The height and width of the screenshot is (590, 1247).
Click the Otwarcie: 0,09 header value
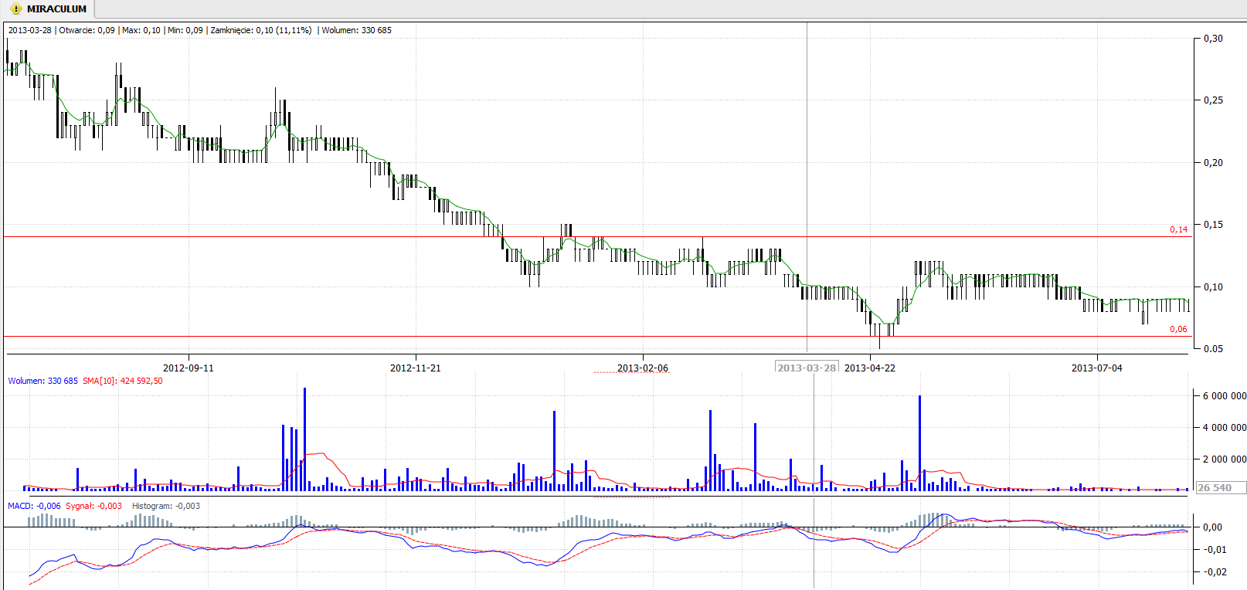tap(87, 30)
